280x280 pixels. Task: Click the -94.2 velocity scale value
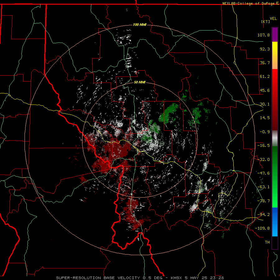[264, 215]
